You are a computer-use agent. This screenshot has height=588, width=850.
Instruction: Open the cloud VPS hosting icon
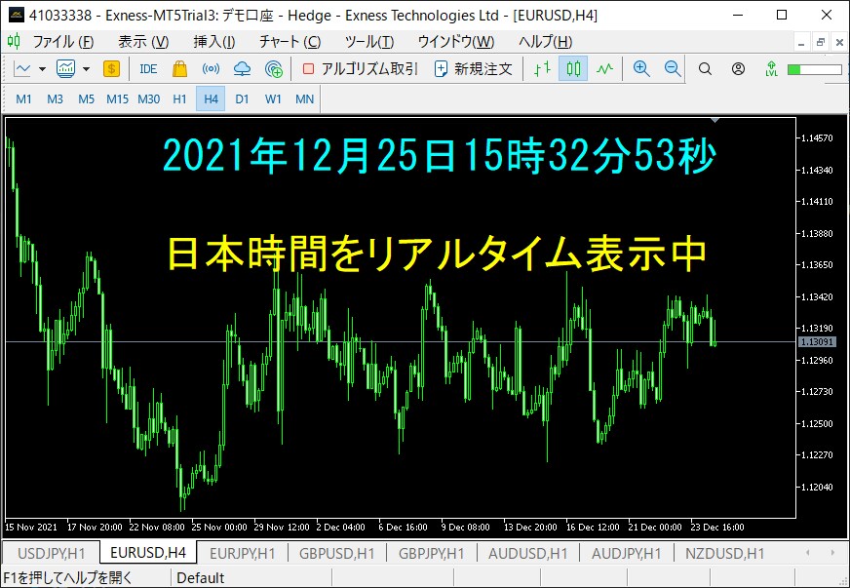tap(243, 69)
